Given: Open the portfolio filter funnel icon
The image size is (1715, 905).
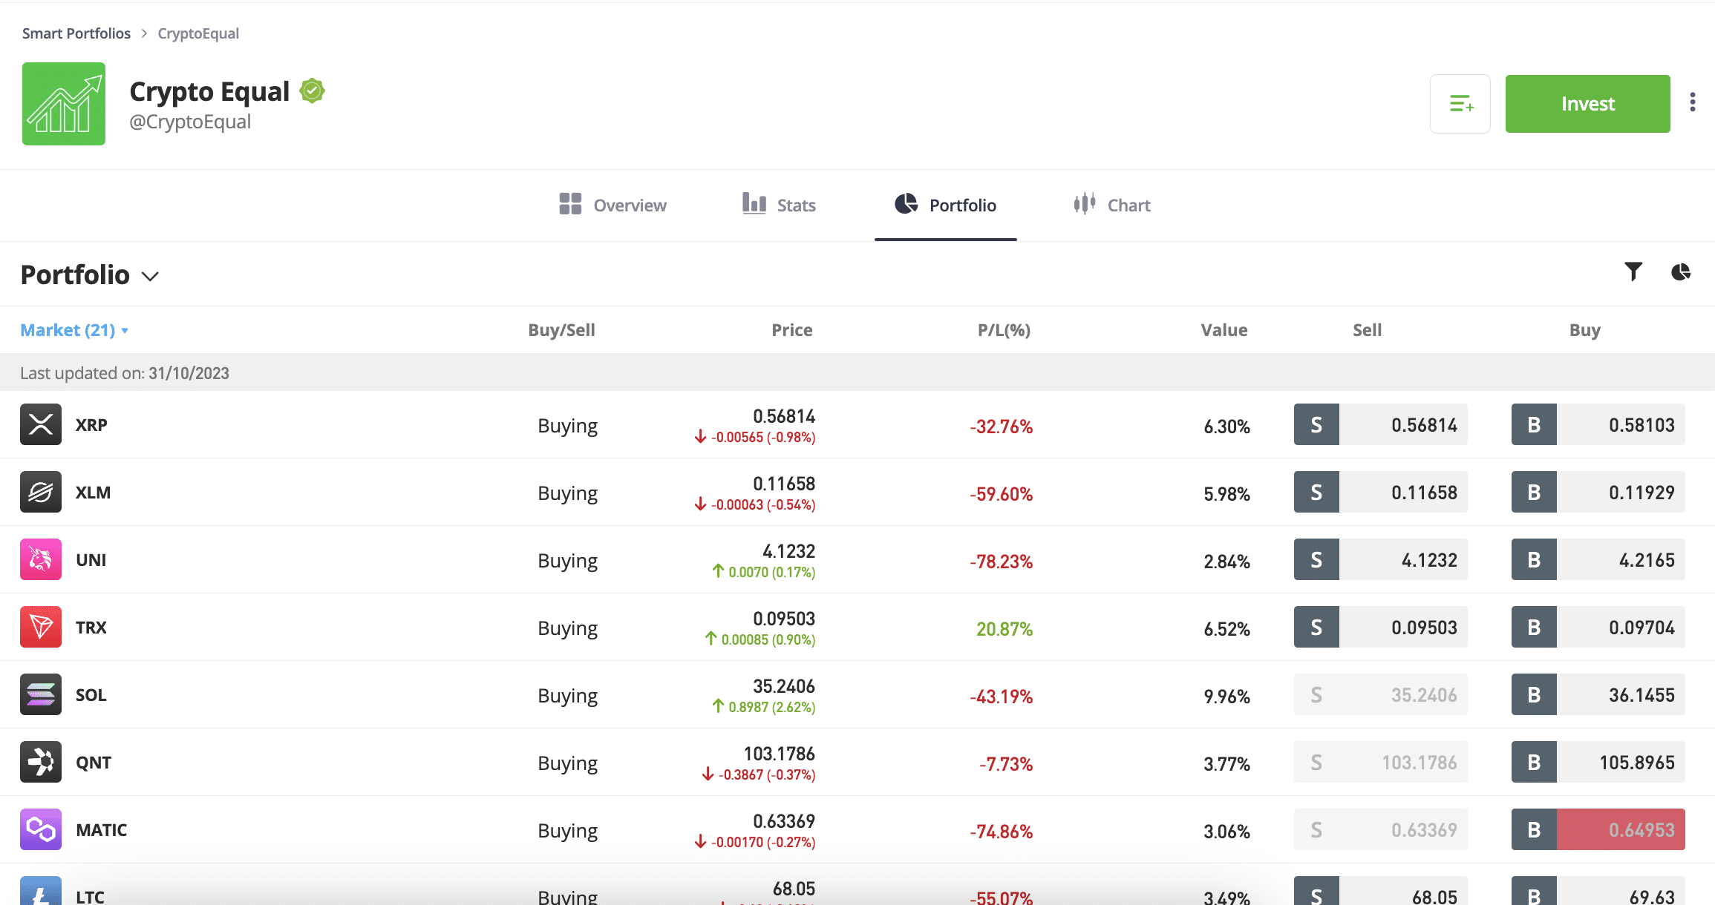Looking at the screenshot, I should point(1633,271).
